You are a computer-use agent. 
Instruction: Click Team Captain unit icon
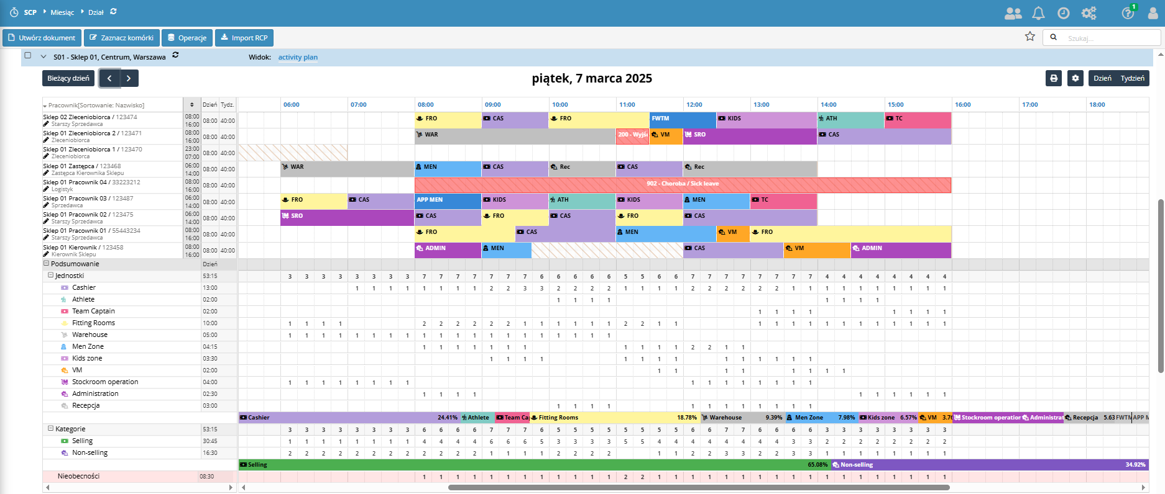pyautogui.click(x=64, y=312)
